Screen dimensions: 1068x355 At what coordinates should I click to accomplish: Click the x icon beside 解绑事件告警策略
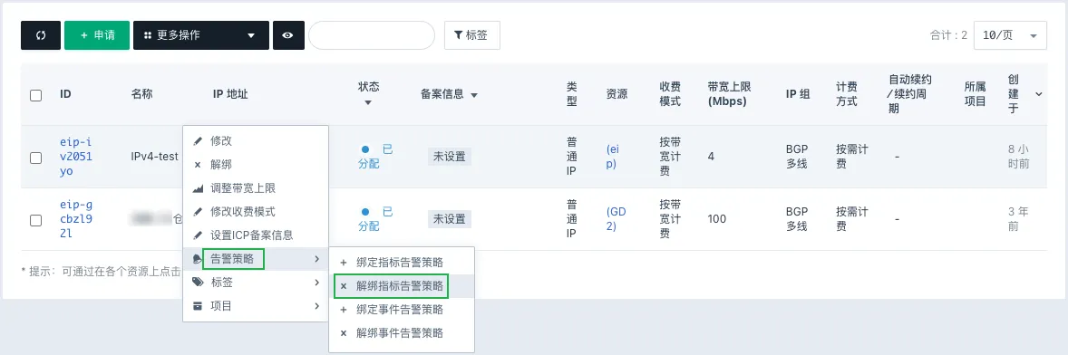[344, 333]
